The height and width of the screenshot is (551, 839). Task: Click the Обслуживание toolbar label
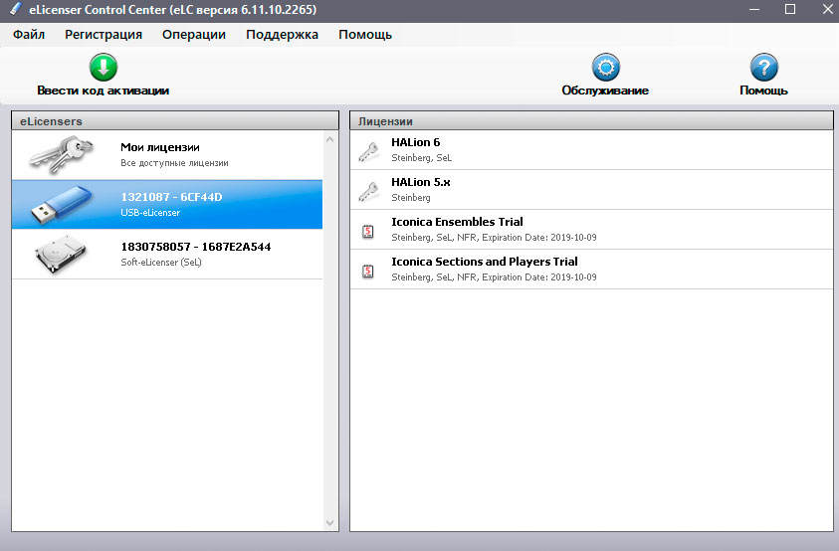[605, 91]
